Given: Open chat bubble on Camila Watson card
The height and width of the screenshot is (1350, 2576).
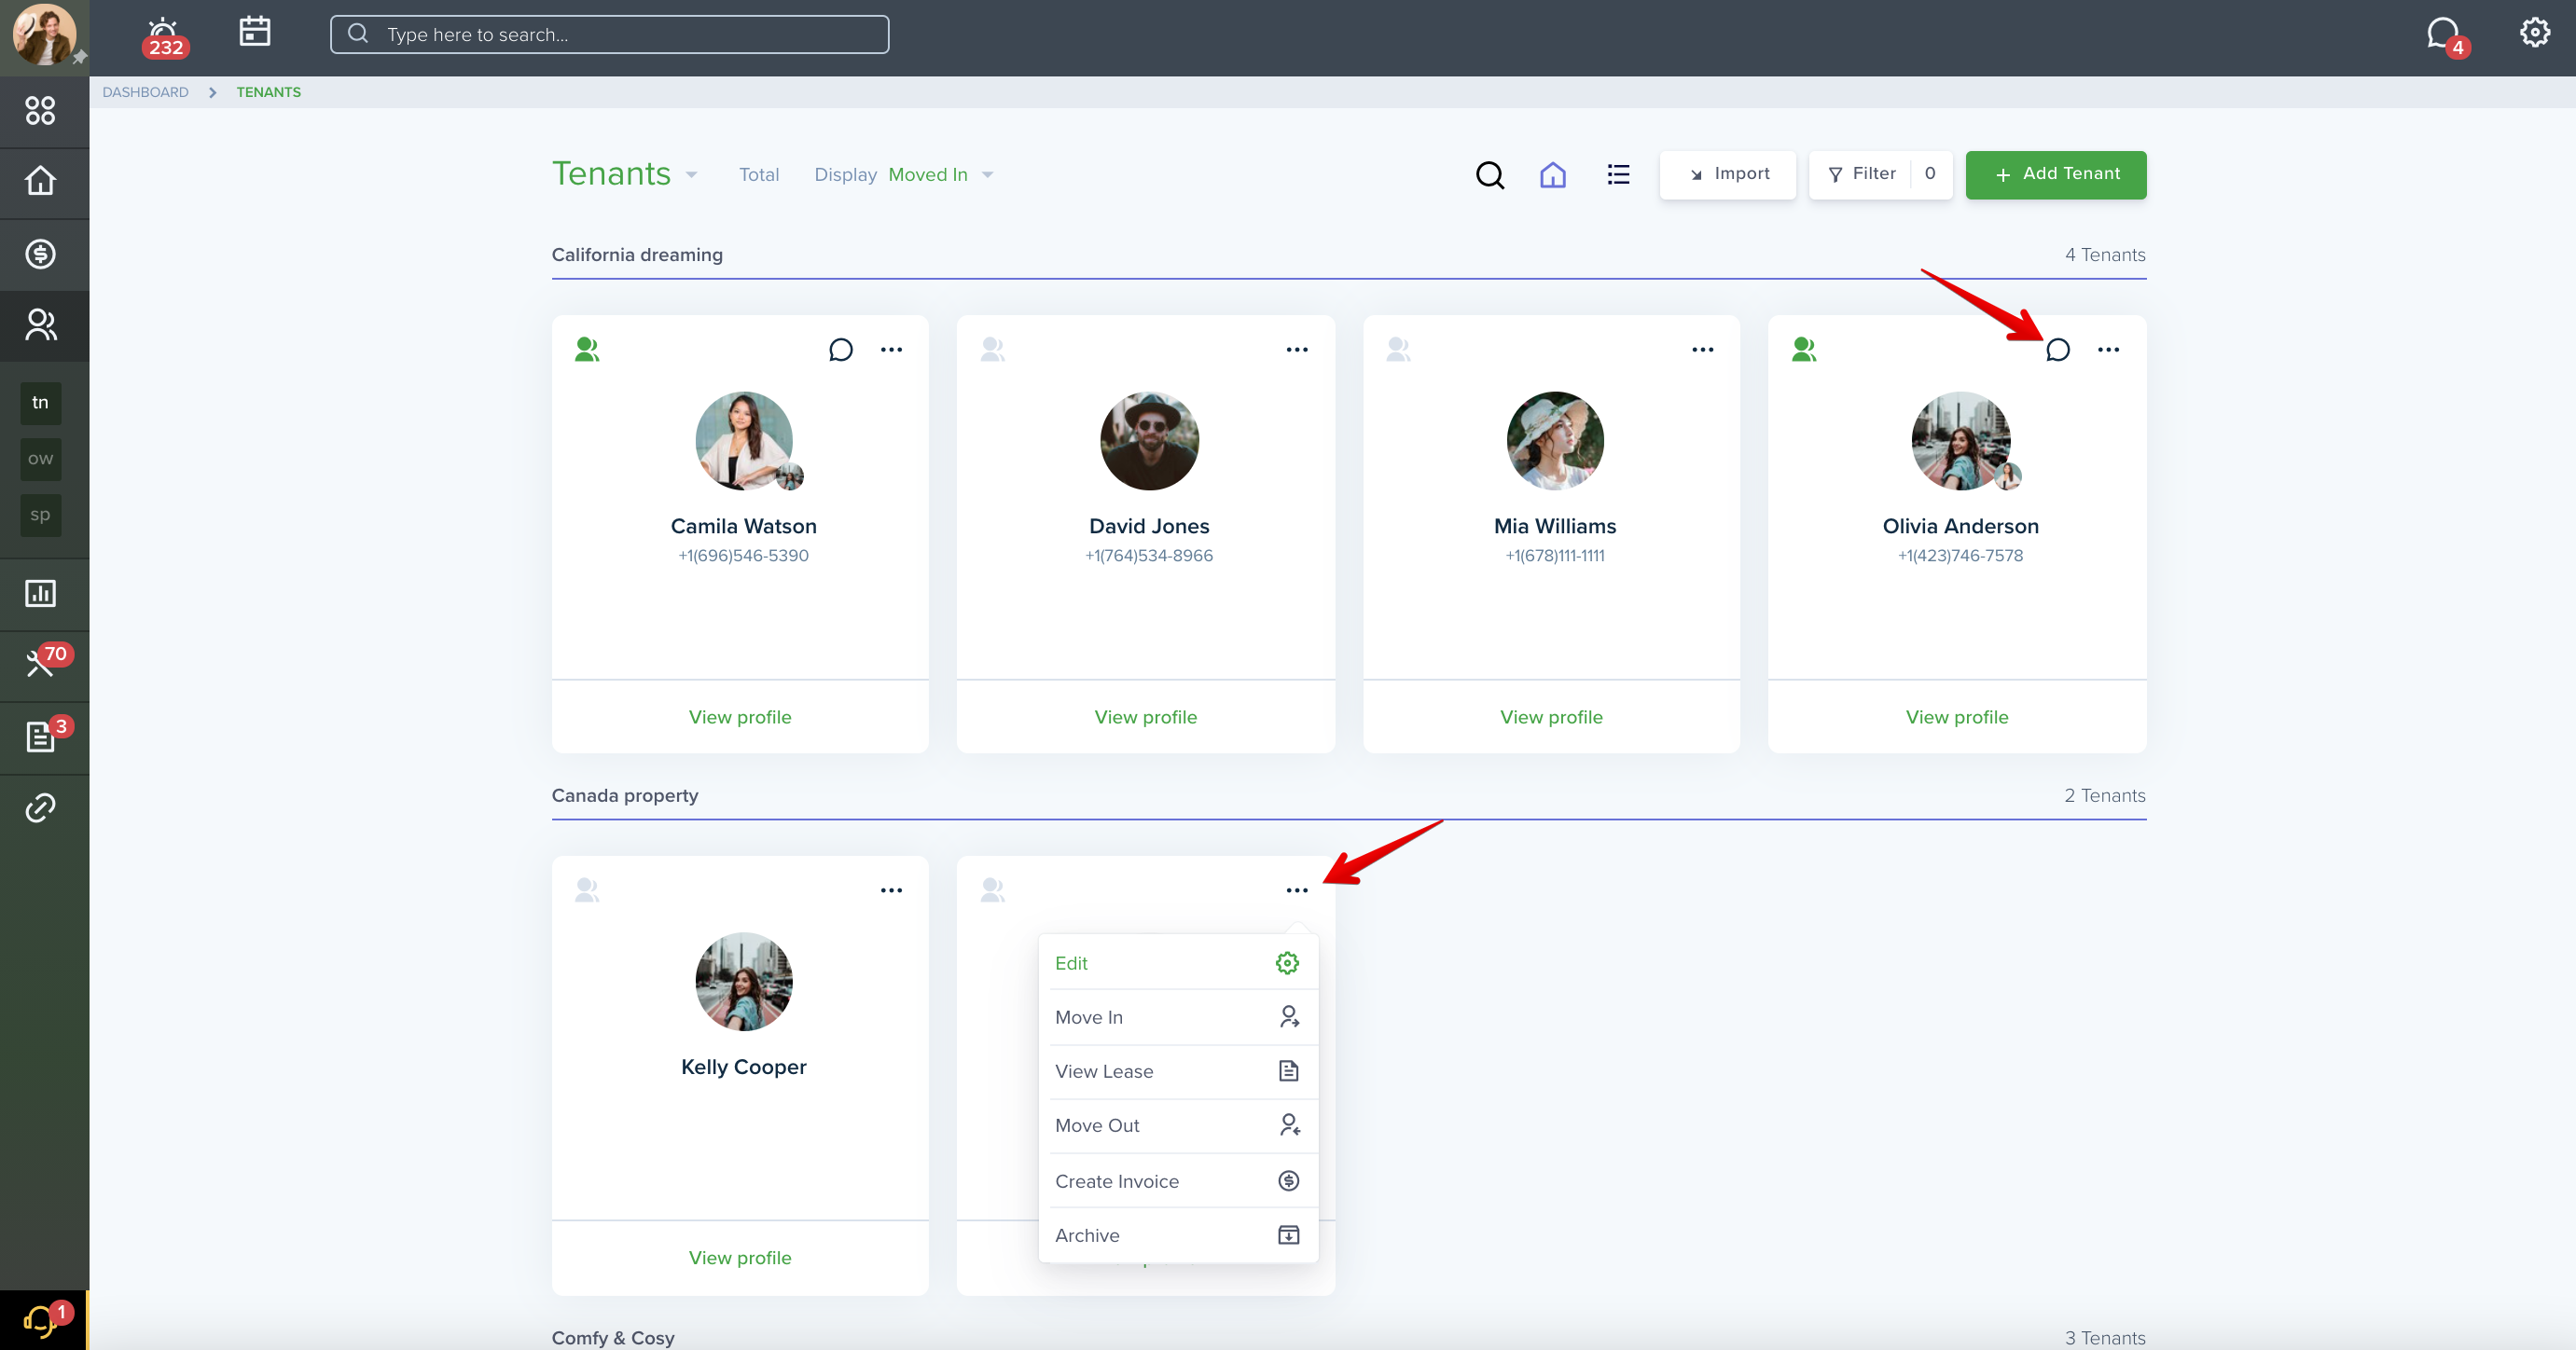Looking at the screenshot, I should (840, 349).
